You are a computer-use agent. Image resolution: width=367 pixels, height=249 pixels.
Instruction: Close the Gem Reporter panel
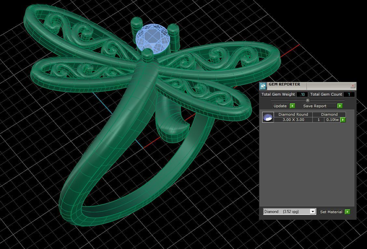pyautogui.click(x=353, y=86)
